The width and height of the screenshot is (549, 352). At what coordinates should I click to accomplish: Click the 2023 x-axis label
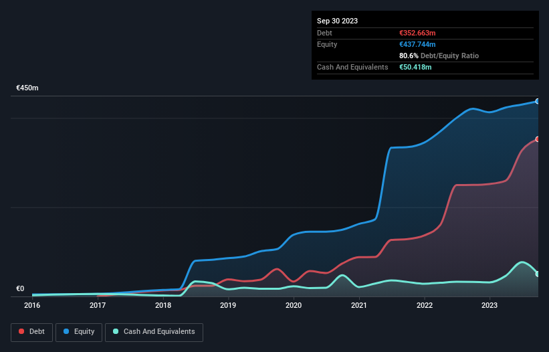[489, 305]
